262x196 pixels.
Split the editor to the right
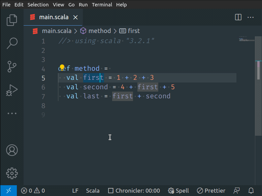[x=238, y=17]
